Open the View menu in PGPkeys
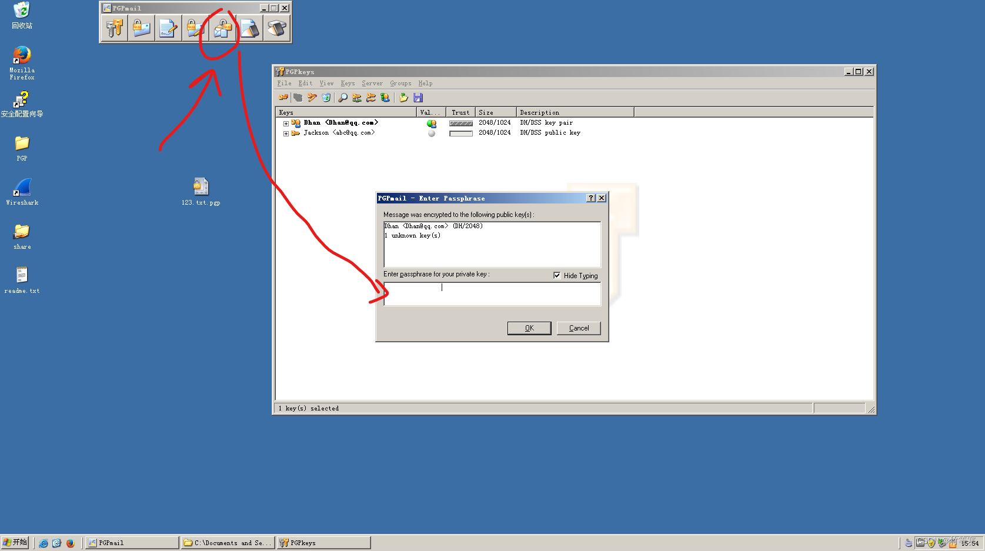 [x=326, y=84]
